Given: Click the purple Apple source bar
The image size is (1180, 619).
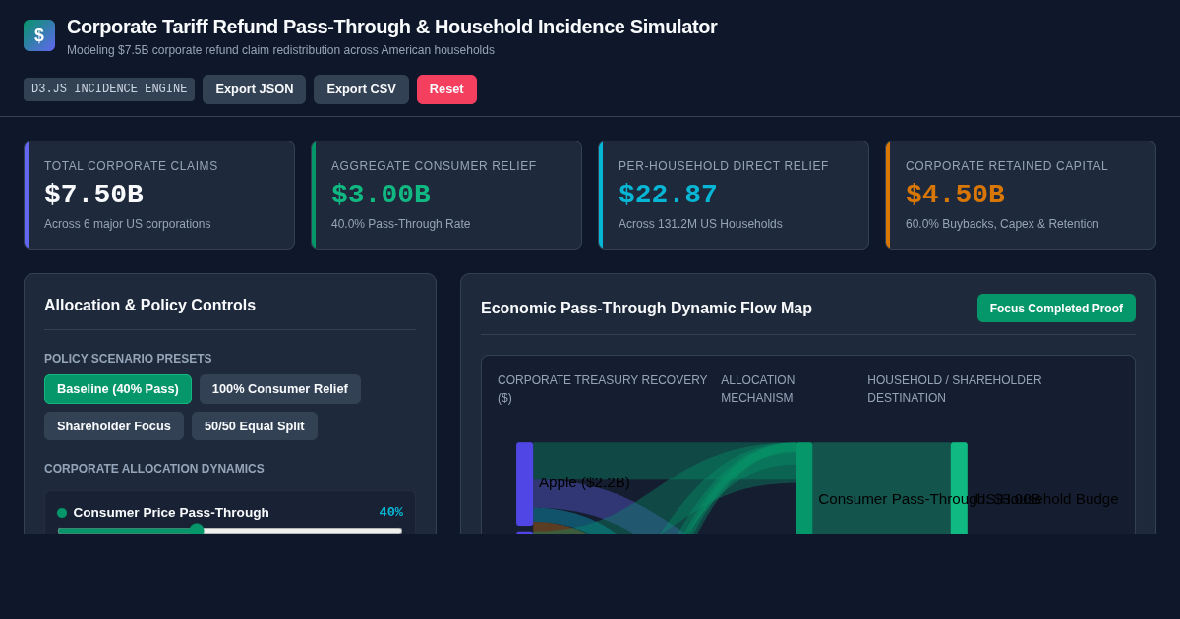Looking at the screenshot, I should pyautogui.click(x=524, y=483).
